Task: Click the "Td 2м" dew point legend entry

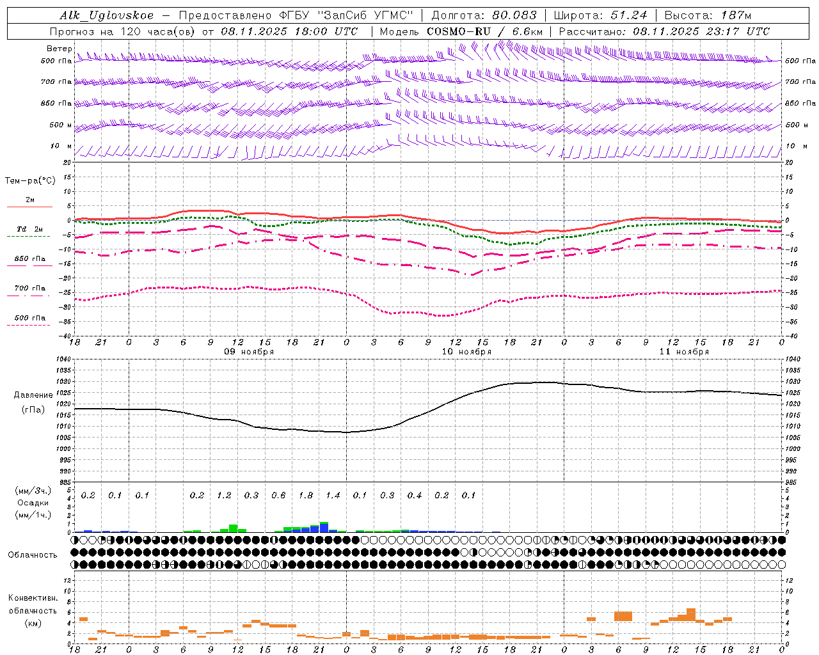Action: click(29, 231)
